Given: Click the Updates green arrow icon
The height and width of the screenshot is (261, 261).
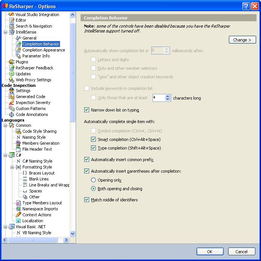Looking at the screenshot, I should tap(12, 74).
